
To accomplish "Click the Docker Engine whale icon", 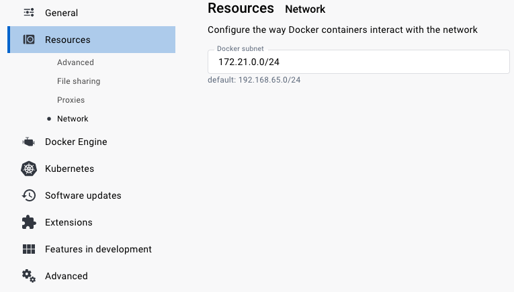I will click(28, 142).
